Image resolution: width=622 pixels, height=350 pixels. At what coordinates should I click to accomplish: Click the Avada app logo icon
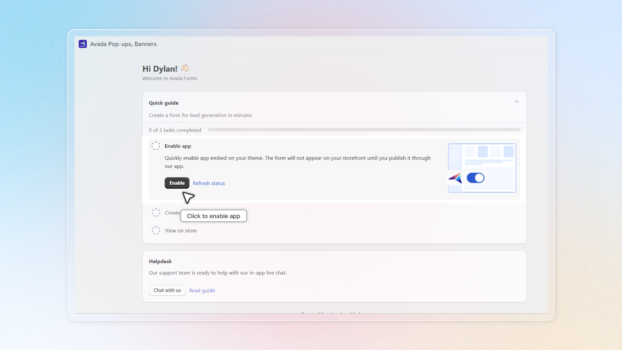pyautogui.click(x=82, y=44)
